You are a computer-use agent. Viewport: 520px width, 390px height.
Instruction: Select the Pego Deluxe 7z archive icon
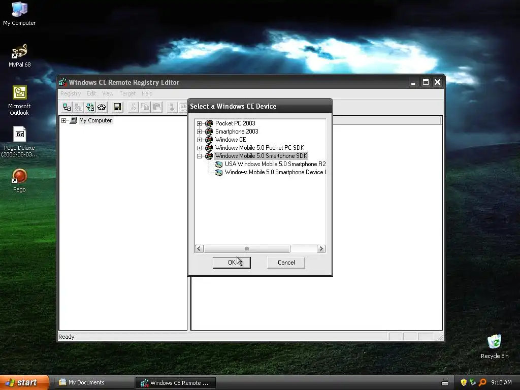pyautogui.click(x=20, y=134)
